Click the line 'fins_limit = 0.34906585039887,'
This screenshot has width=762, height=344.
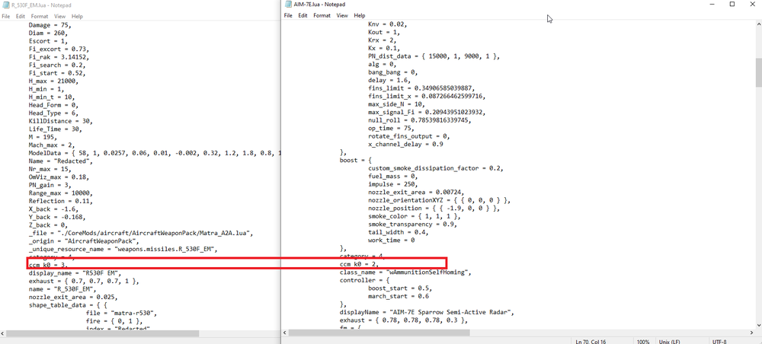pyautogui.click(x=423, y=88)
